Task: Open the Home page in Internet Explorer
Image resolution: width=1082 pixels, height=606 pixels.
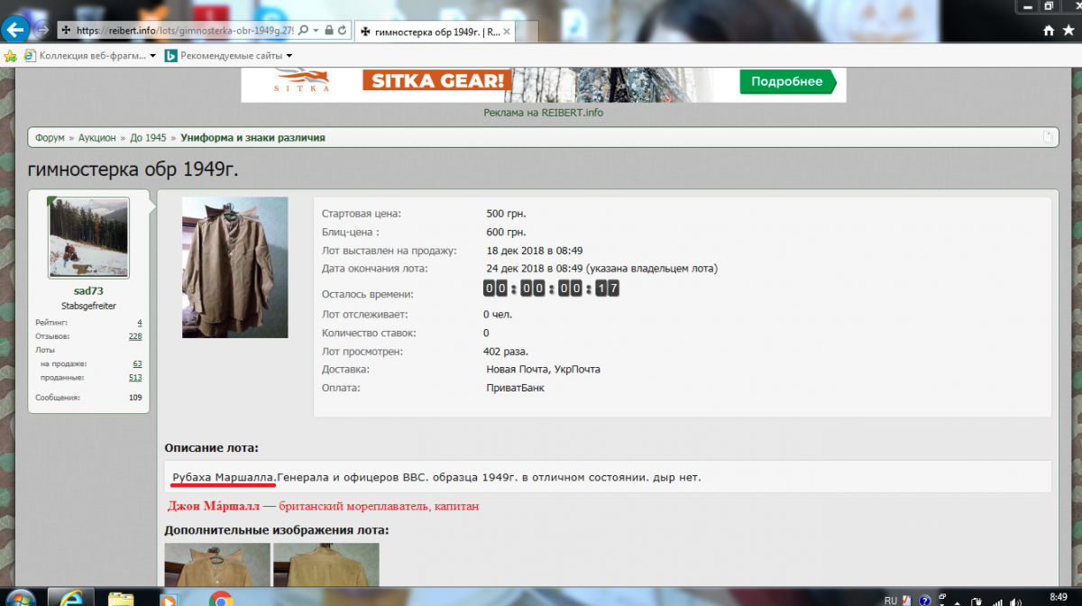Action: [1049, 29]
